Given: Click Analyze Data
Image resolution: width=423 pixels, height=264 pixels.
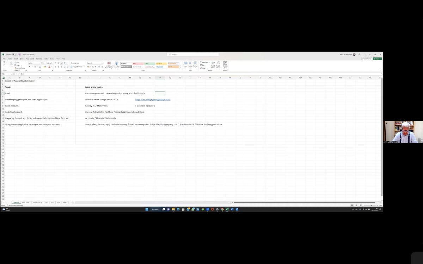Looking at the screenshot, I should [x=225, y=64].
